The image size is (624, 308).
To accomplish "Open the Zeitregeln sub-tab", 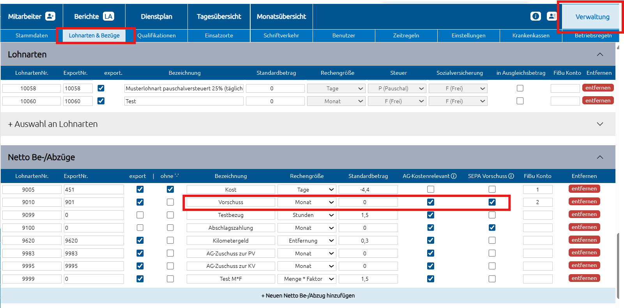I will [x=406, y=35].
